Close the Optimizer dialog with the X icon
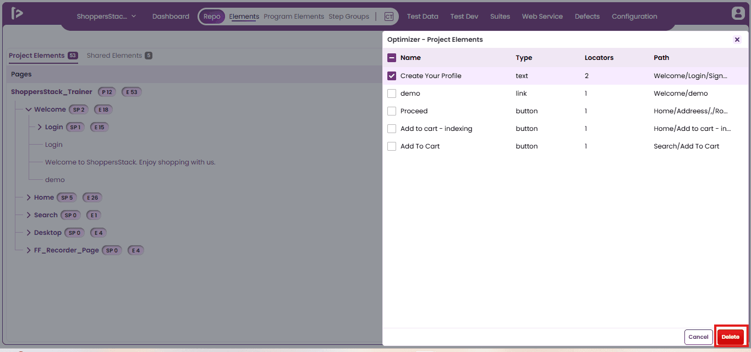The image size is (751, 352). coord(737,40)
